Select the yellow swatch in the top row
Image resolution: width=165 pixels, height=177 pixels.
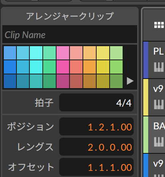pyautogui.click(x=103, y=53)
